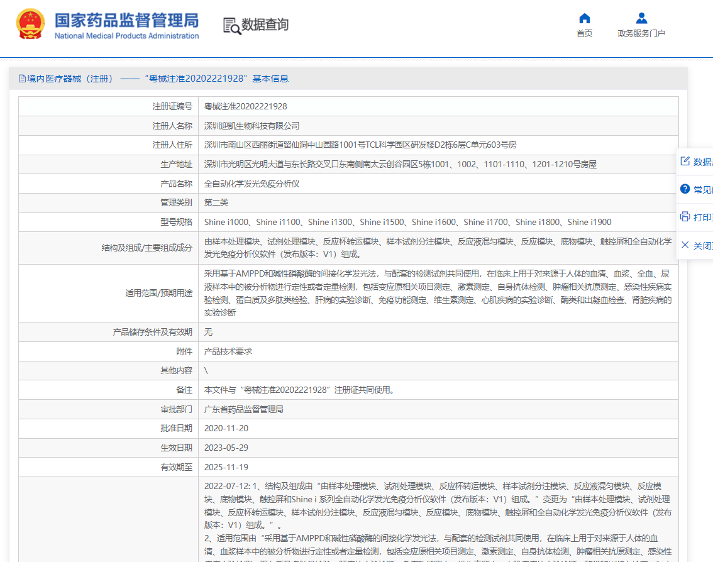This screenshot has width=713, height=562.
Task: Click the 首页 label
Action: tap(584, 33)
